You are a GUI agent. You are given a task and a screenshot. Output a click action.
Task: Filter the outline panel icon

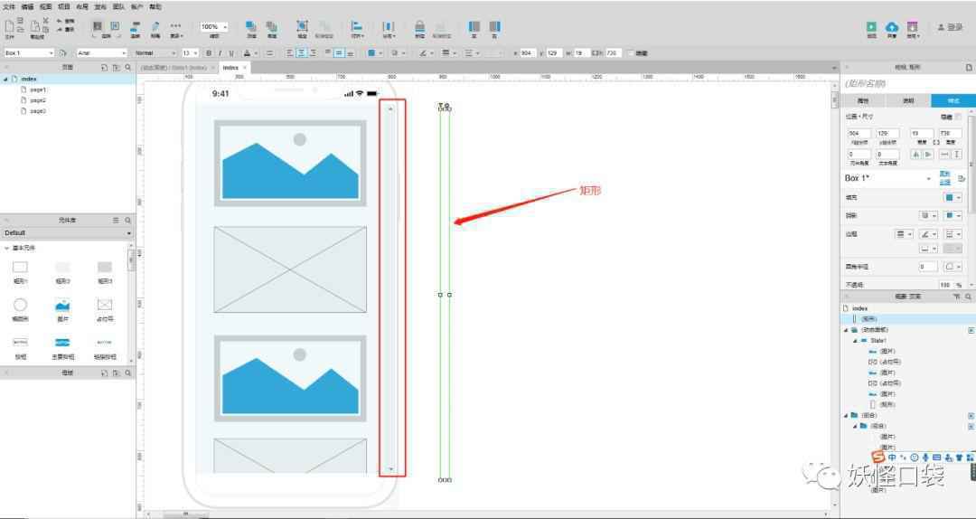coord(957,297)
